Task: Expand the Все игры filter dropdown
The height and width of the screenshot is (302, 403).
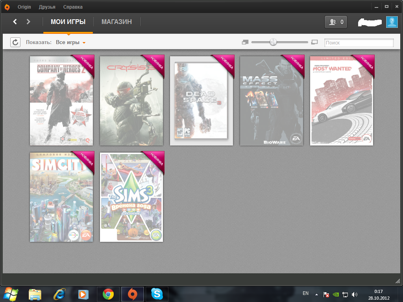Action: click(71, 42)
